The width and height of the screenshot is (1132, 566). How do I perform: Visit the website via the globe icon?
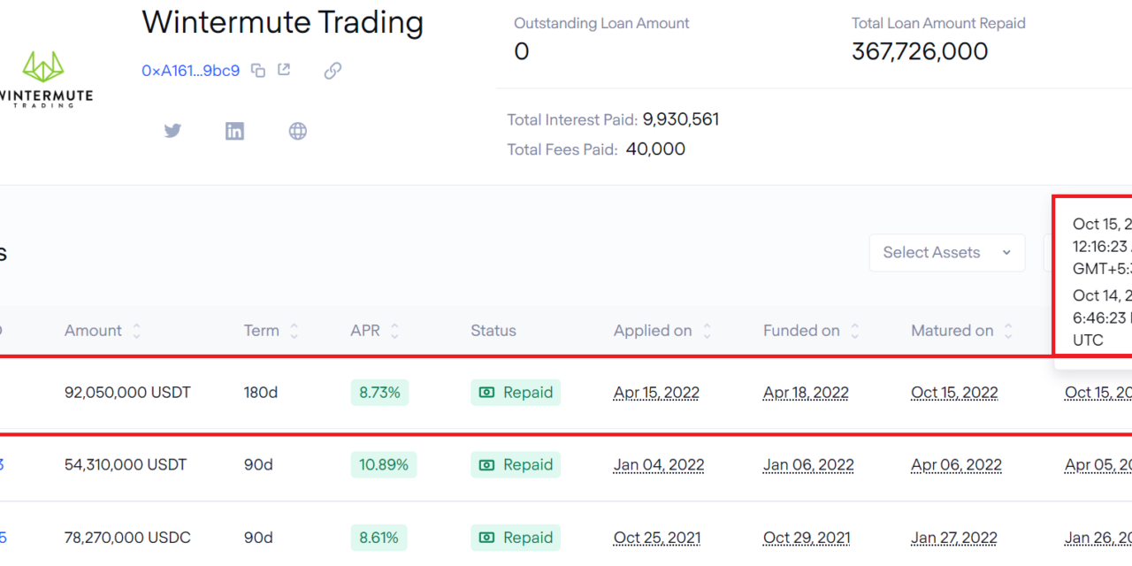(297, 130)
